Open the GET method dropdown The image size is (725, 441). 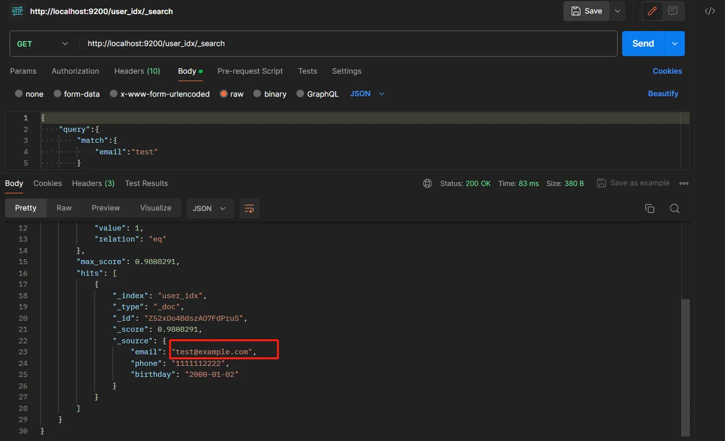pyautogui.click(x=43, y=43)
